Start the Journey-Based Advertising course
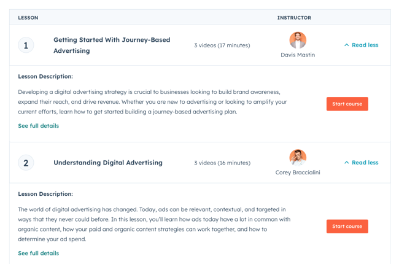Screen dimensions: 399x264 coord(347,104)
